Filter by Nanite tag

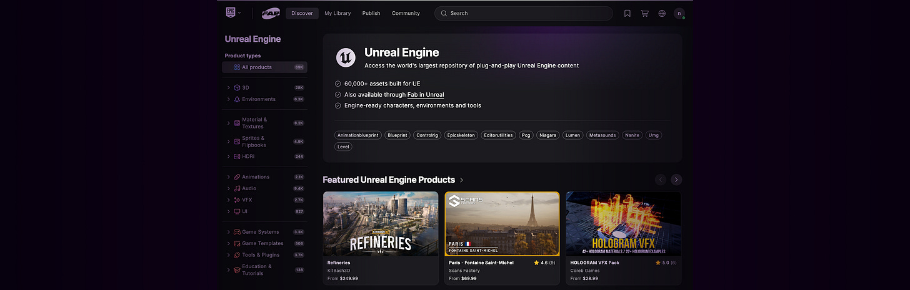tap(632, 135)
